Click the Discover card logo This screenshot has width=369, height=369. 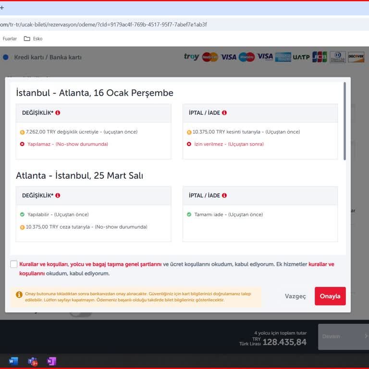356,57
